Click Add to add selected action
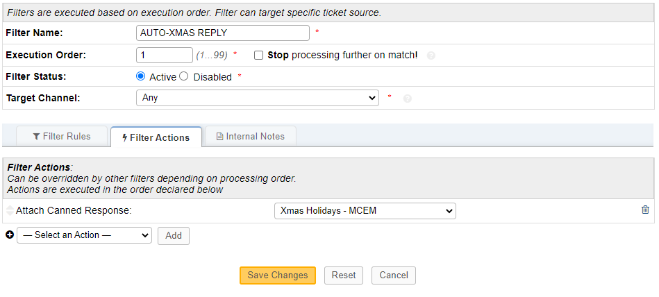The height and width of the screenshot is (297, 659). click(174, 235)
